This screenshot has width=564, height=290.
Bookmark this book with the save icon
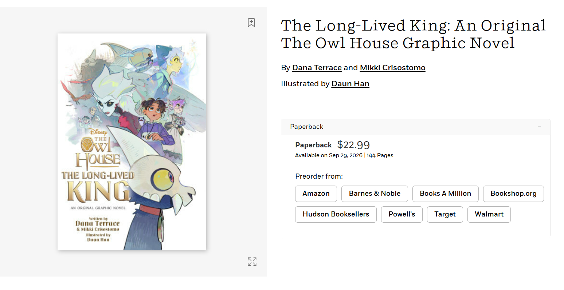pos(251,23)
